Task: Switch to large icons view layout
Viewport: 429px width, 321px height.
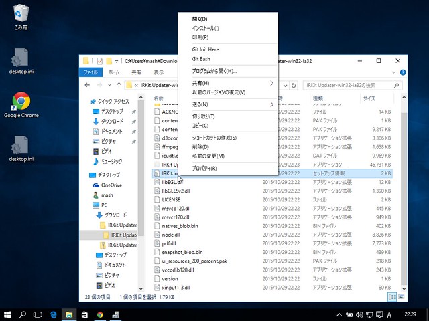Action: 401,297
